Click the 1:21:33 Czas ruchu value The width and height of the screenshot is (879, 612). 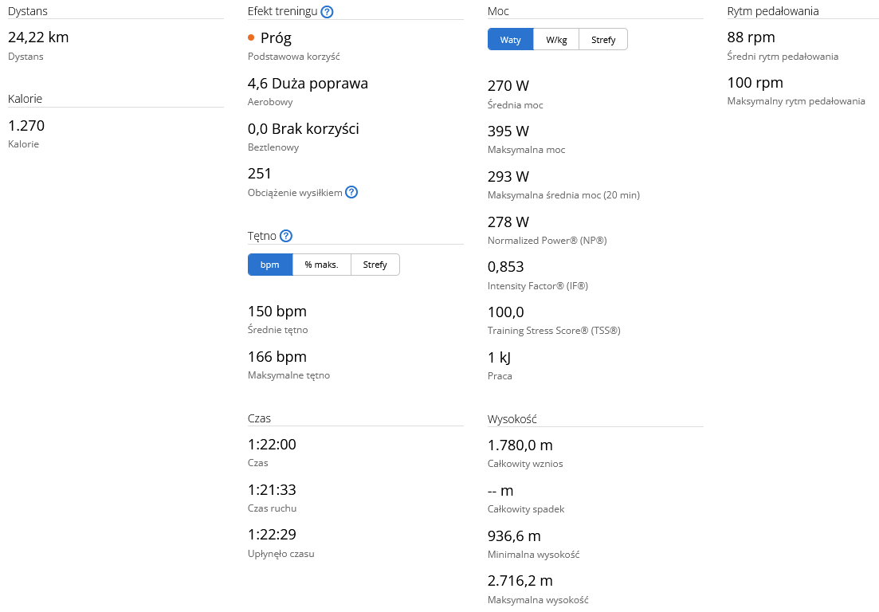[x=272, y=489]
